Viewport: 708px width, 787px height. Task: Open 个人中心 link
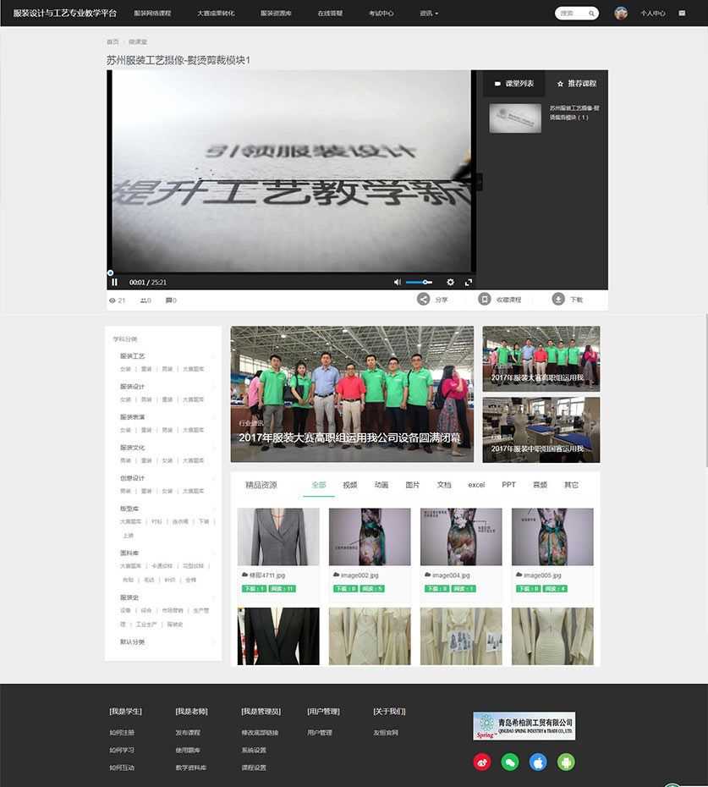(x=652, y=14)
